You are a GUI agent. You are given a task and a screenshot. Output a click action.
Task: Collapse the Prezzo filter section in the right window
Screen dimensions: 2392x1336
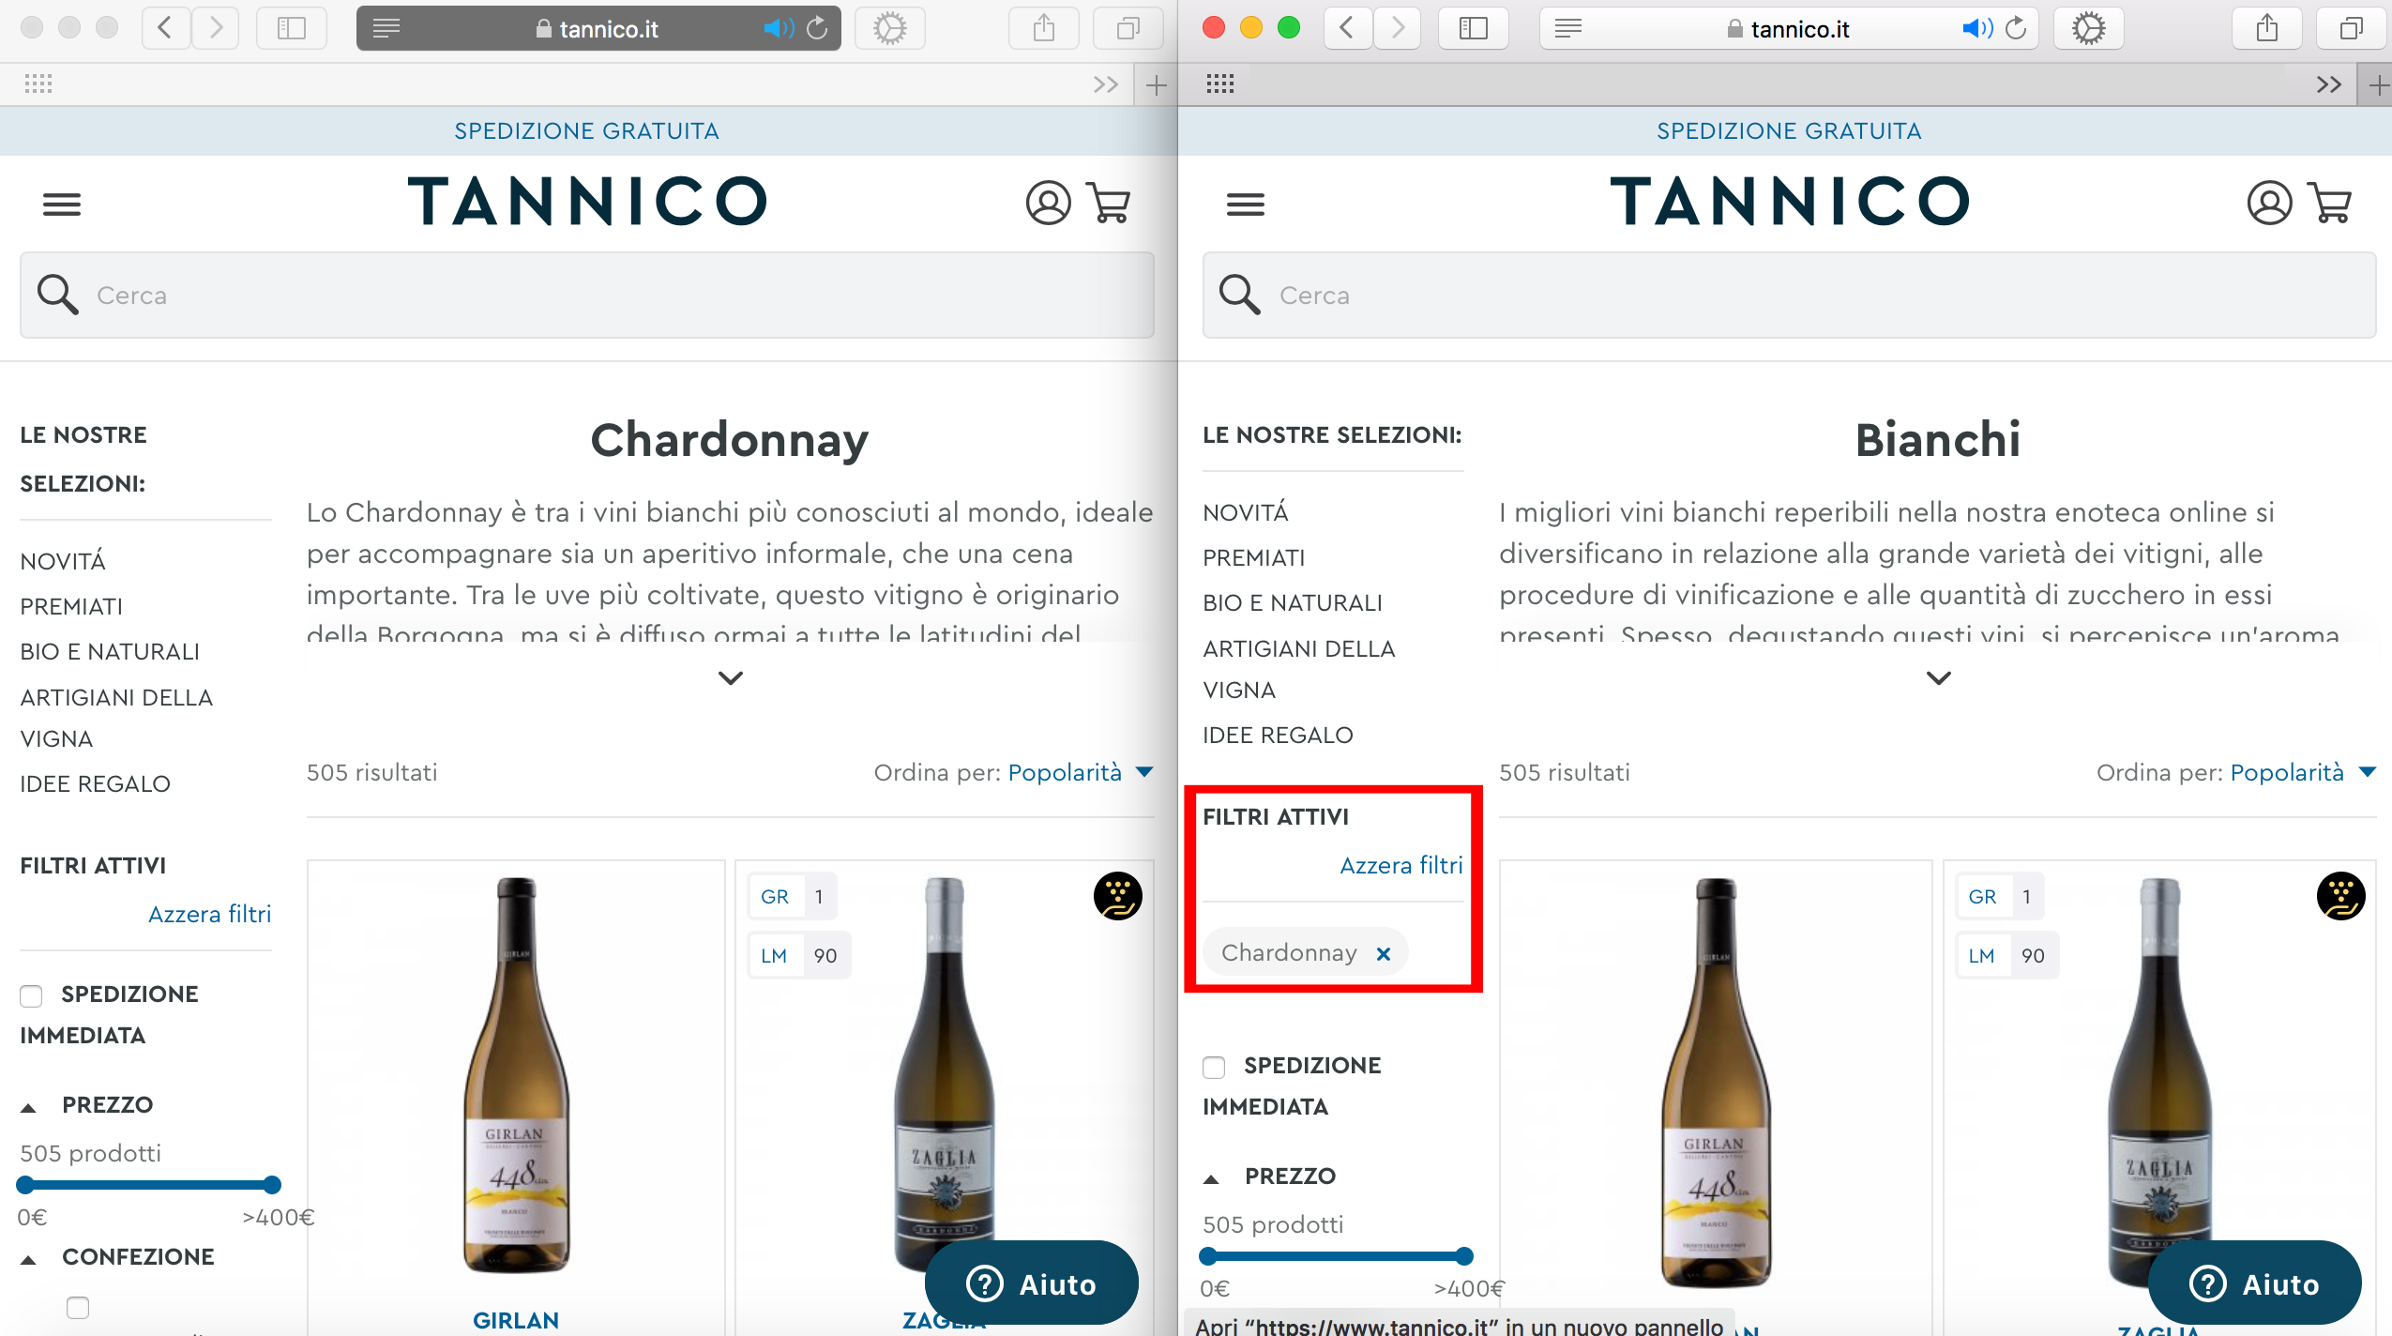click(1212, 1178)
